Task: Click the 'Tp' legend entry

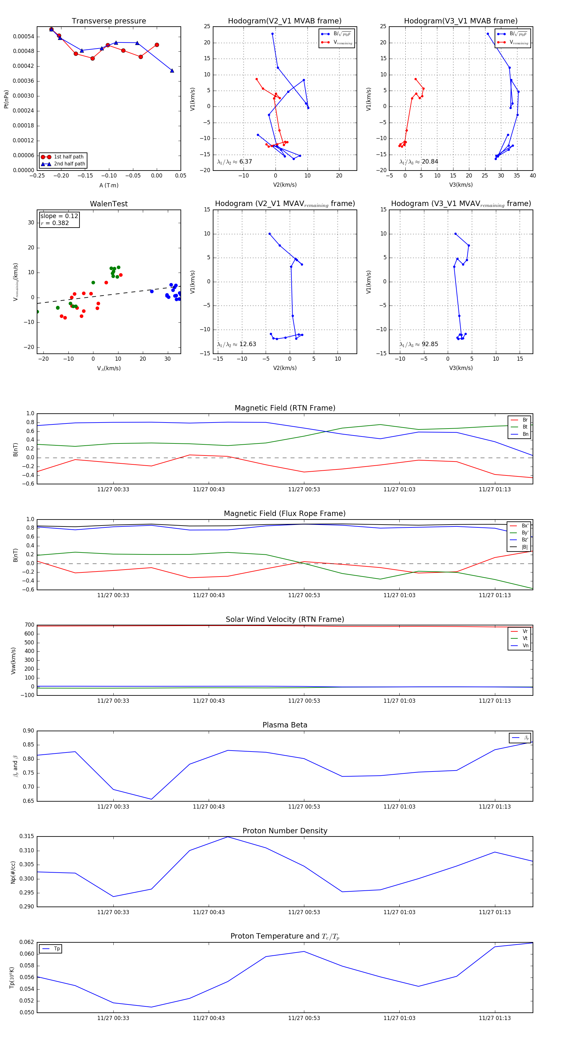Action: click(x=51, y=949)
